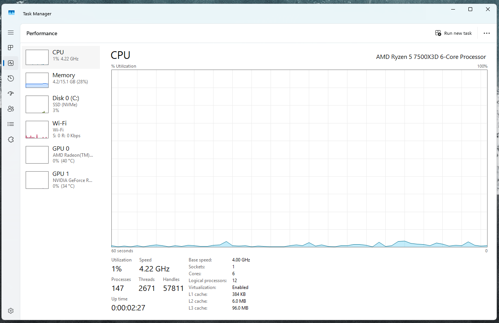
Task: Click the Handles count 57811
Action: pyautogui.click(x=173, y=288)
